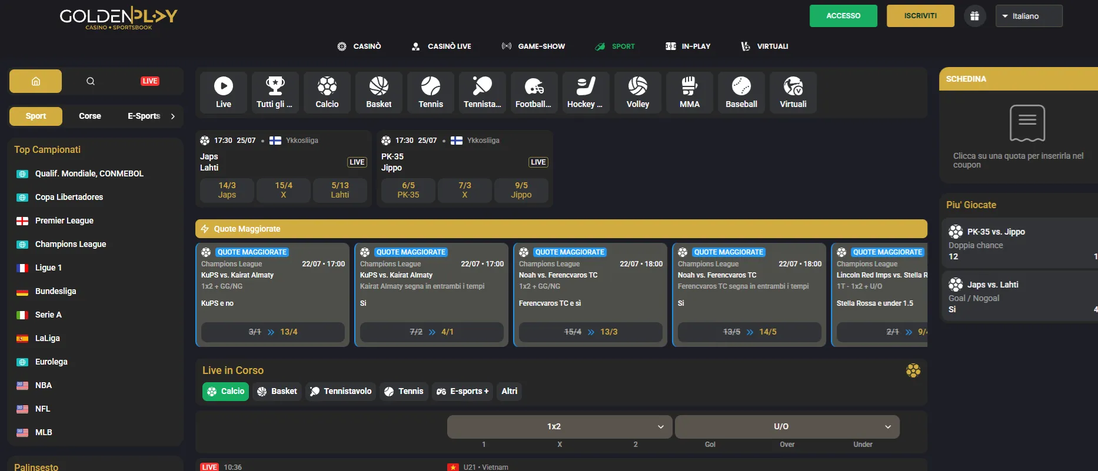
Task: Pick 7/3 draw odds for PK-35-Jippo
Action: [x=465, y=190]
